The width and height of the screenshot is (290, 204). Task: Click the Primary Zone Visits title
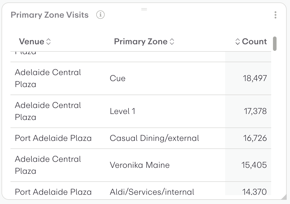point(50,15)
